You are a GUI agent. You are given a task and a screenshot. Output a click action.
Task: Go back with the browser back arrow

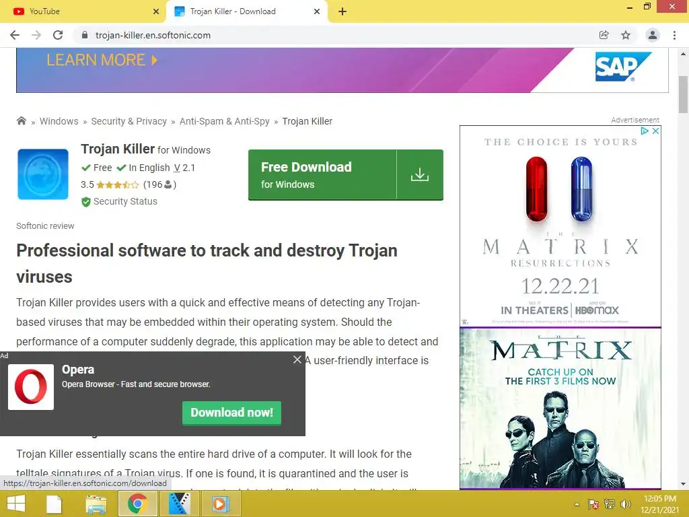pyautogui.click(x=15, y=35)
